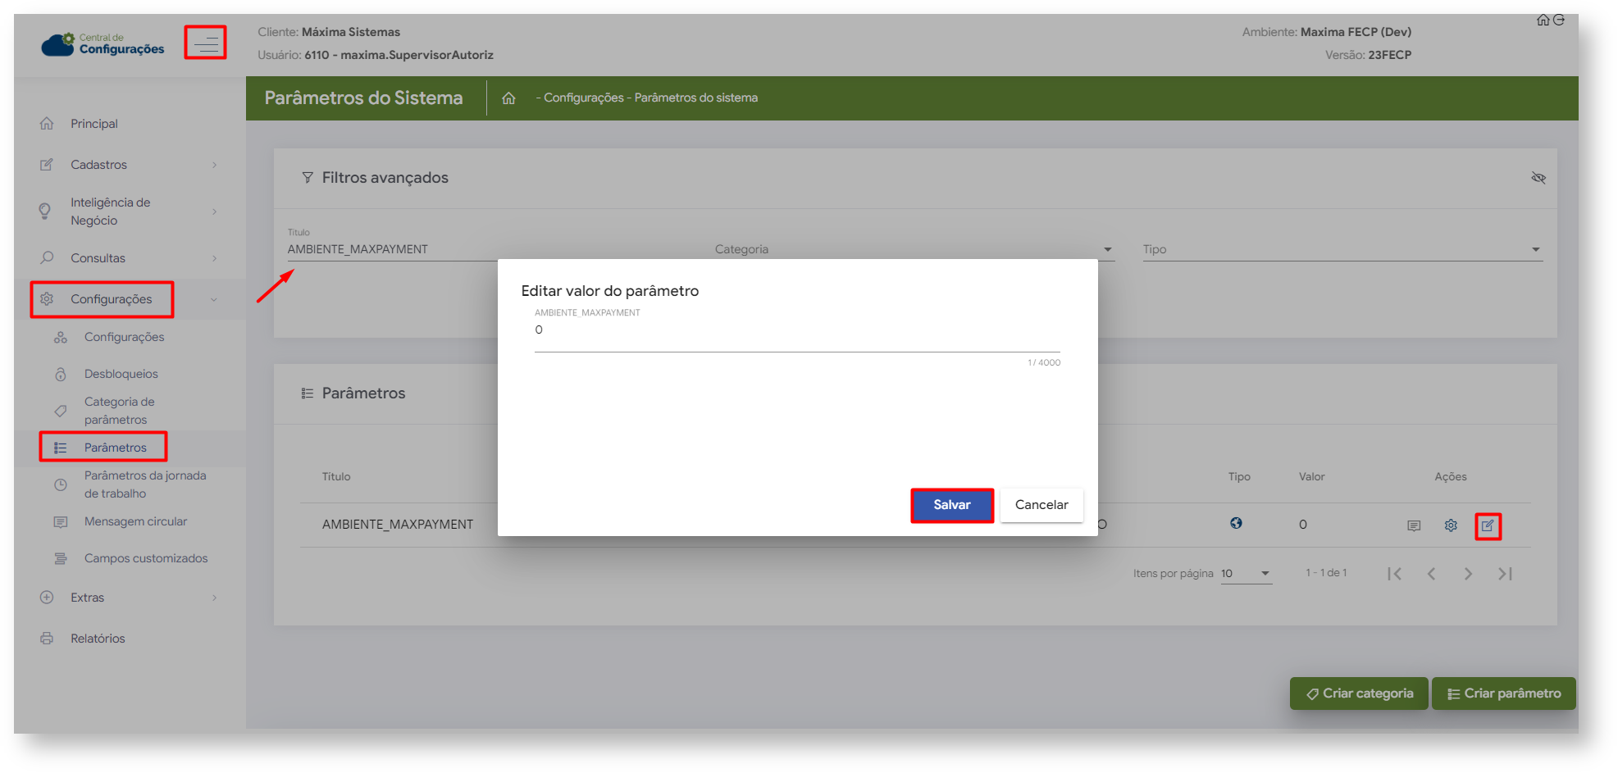Click the lock icon beside Desbloqueios

[x=61, y=374]
